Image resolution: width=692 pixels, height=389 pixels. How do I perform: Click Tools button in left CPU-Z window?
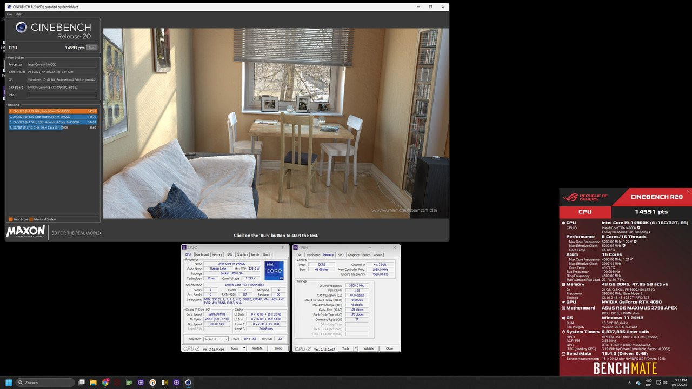[x=235, y=348]
